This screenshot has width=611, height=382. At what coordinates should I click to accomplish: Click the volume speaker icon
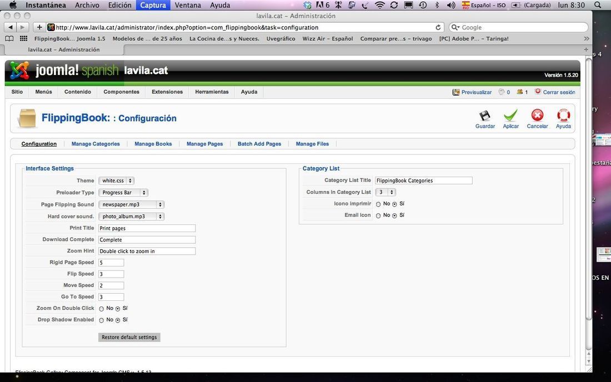click(x=451, y=5)
